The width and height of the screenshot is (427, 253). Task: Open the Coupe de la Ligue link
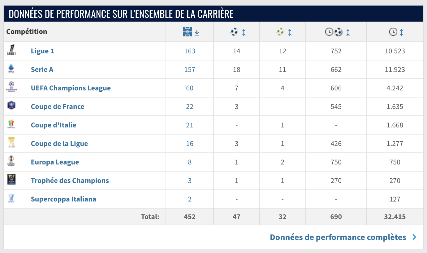click(59, 144)
